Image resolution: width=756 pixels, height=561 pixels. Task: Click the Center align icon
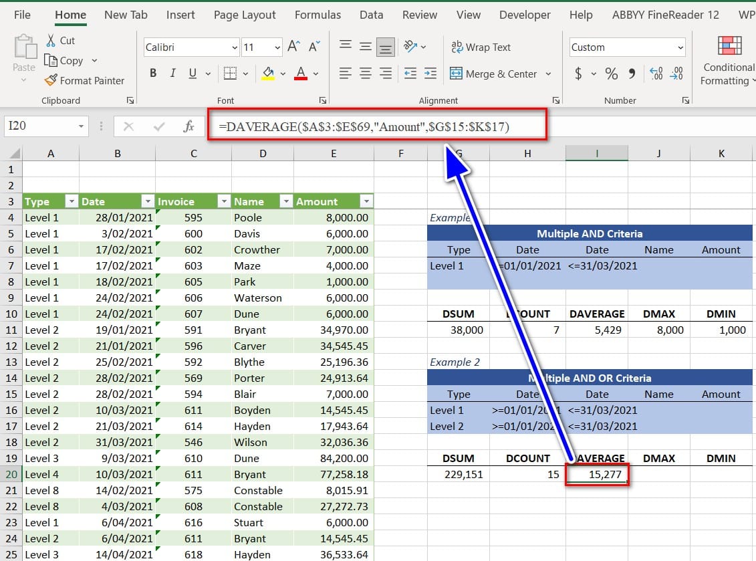click(x=366, y=74)
